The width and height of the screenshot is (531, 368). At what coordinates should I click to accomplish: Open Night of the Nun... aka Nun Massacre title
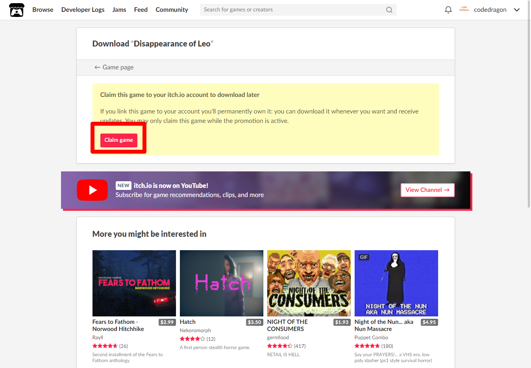coord(384,325)
